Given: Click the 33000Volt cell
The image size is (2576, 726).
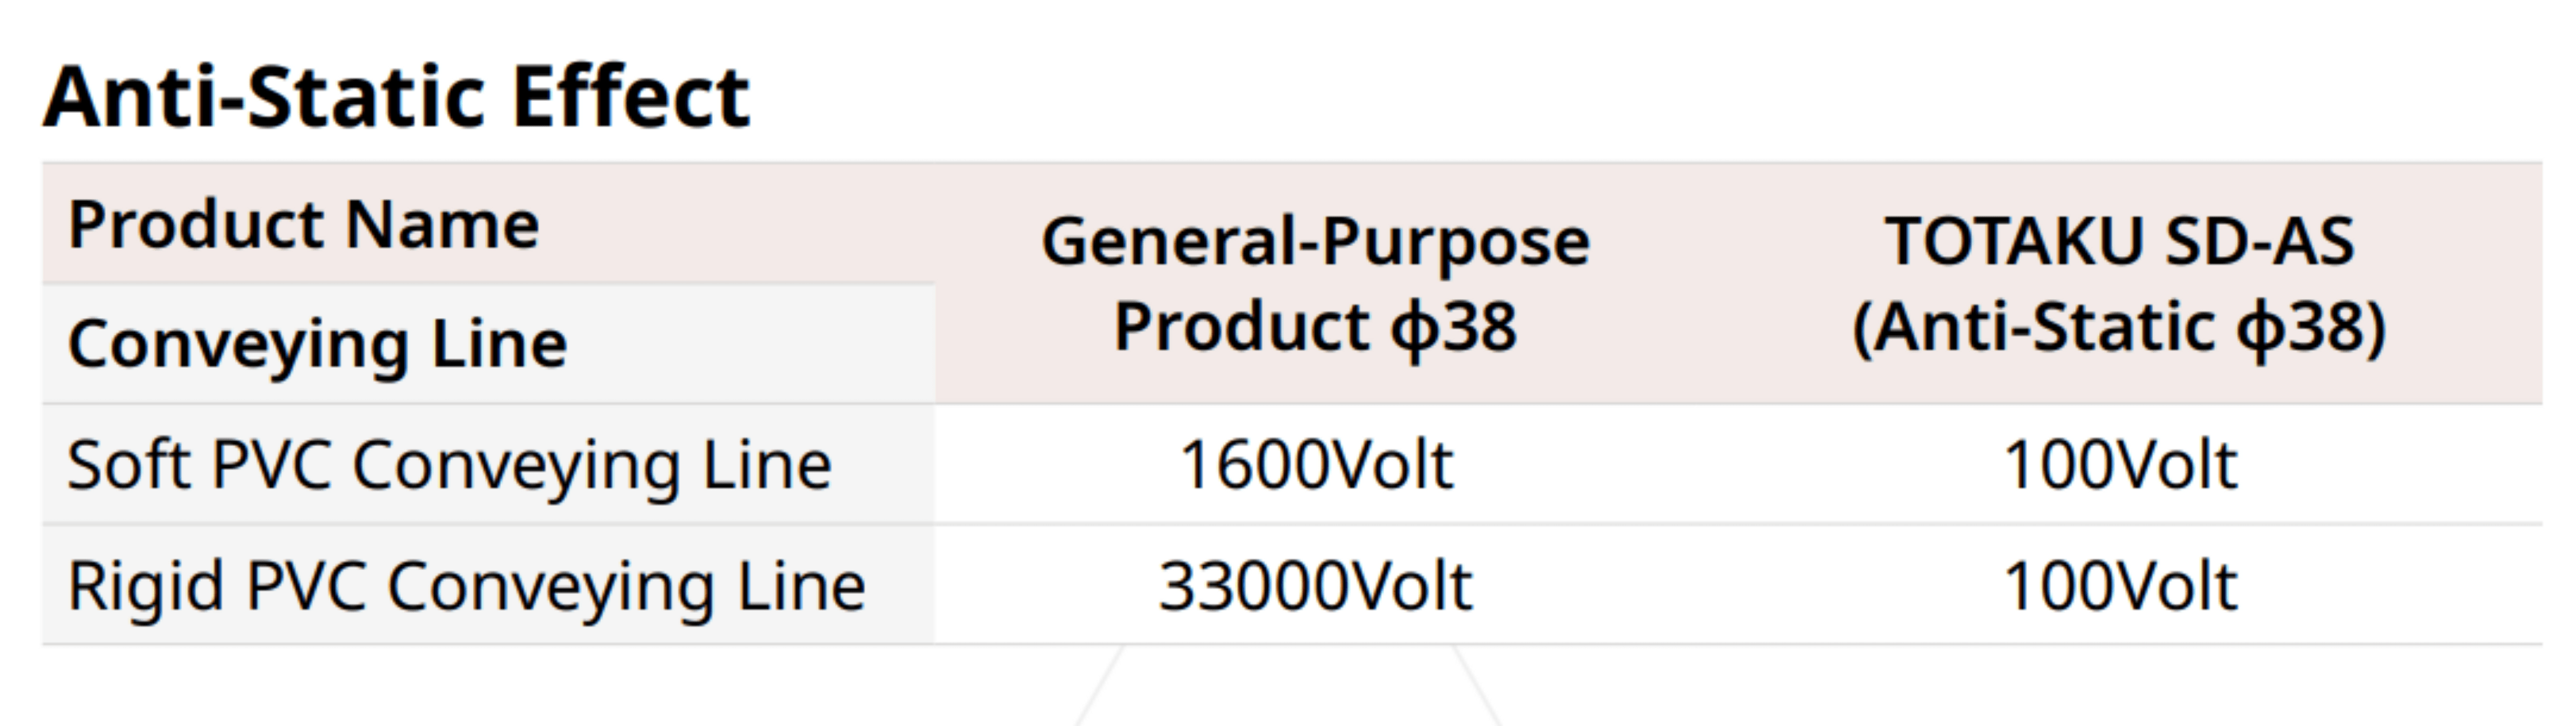Looking at the screenshot, I should pyautogui.click(x=1315, y=585).
